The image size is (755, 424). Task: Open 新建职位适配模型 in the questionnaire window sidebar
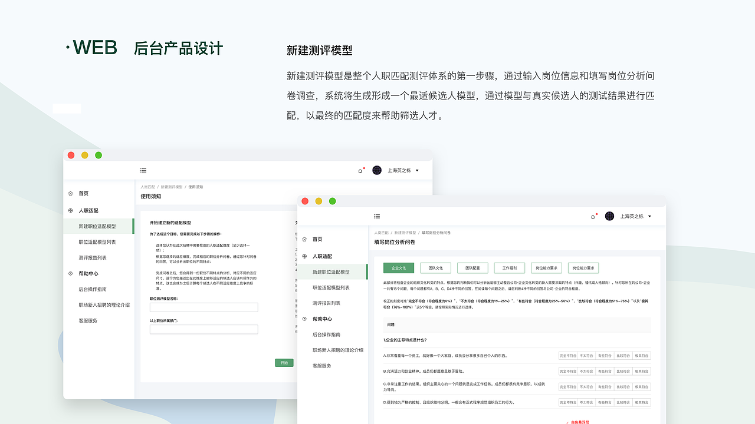point(333,272)
